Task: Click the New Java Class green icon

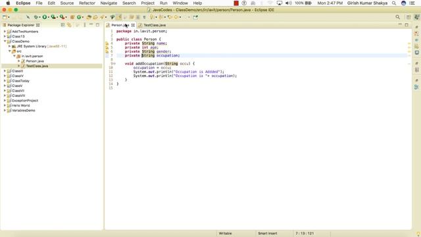Action: coord(79,17)
